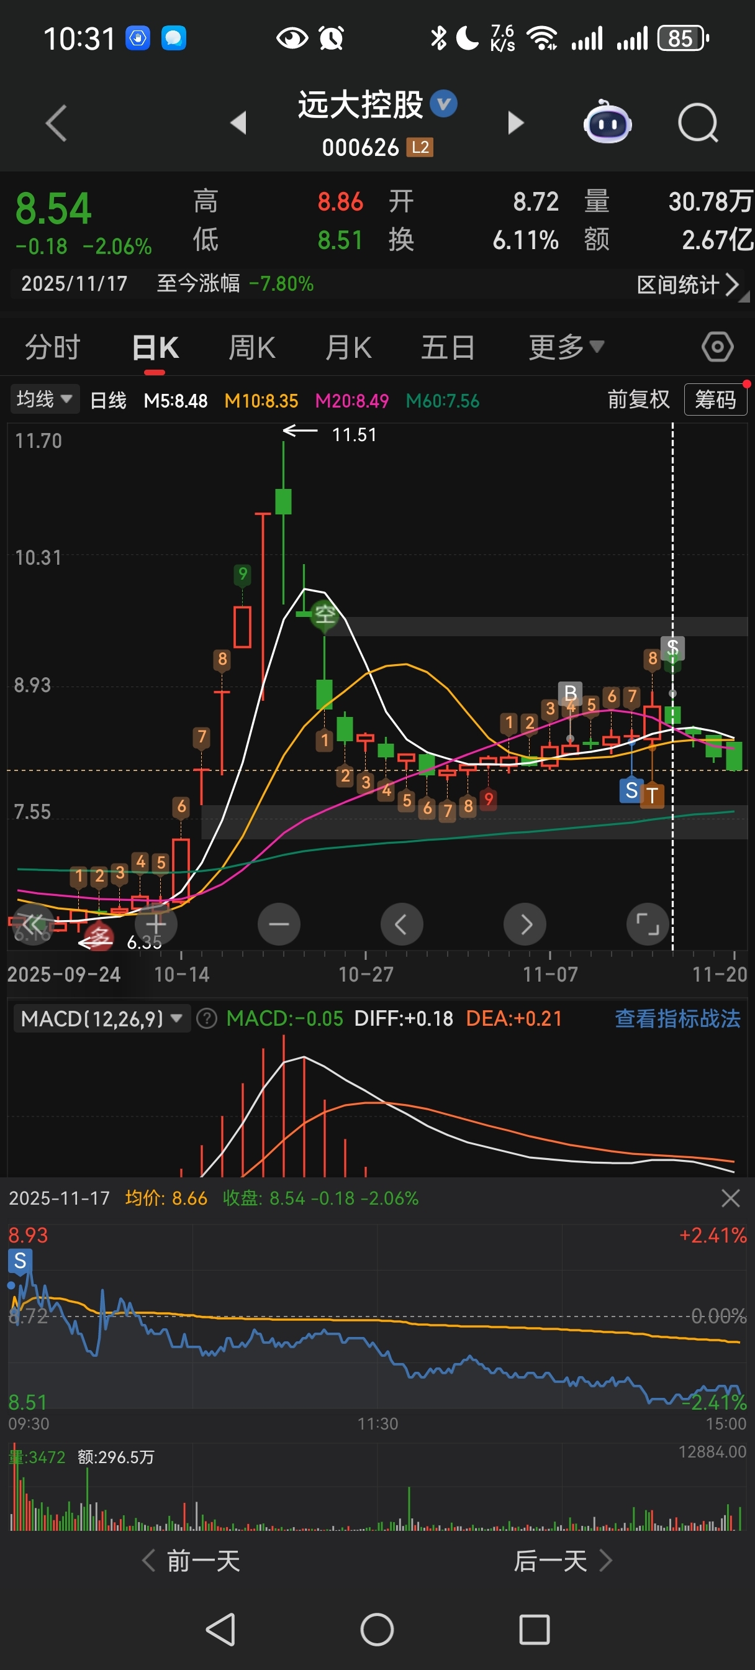This screenshot has height=1670, width=755.
Task: Toggle 前复权 price adjustment option
Action: pyautogui.click(x=638, y=399)
